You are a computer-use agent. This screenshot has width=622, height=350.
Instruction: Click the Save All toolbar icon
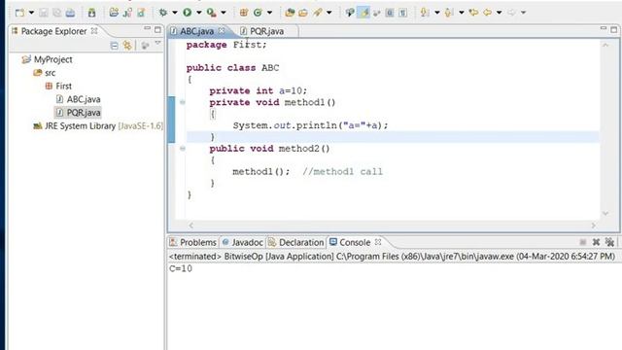coord(56,13)
